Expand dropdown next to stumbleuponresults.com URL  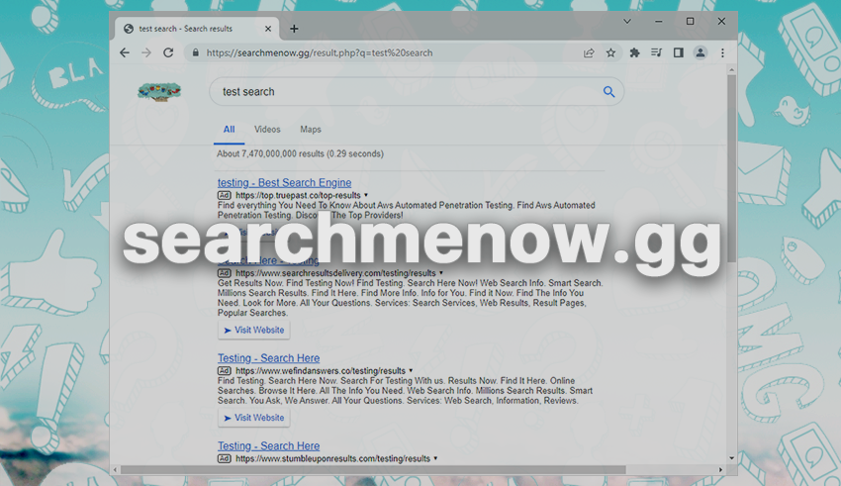(x=435, y=458)
